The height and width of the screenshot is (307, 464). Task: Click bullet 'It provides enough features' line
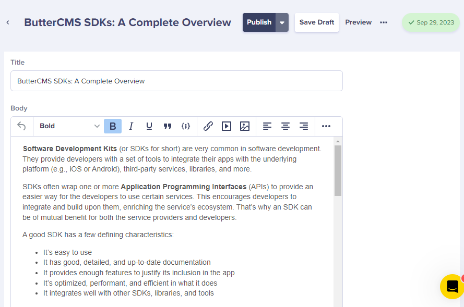(139, 273)
